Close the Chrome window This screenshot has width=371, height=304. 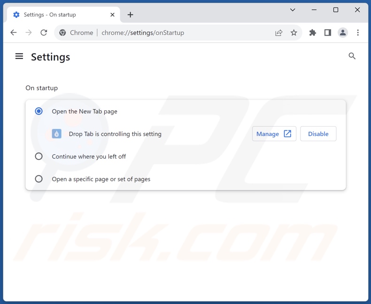[x=357, y=10]
